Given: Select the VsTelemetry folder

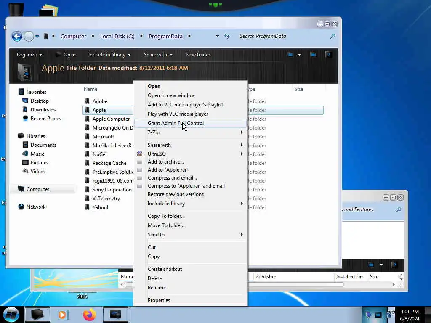Looking at the screenshot, I should tap(106, 199).
